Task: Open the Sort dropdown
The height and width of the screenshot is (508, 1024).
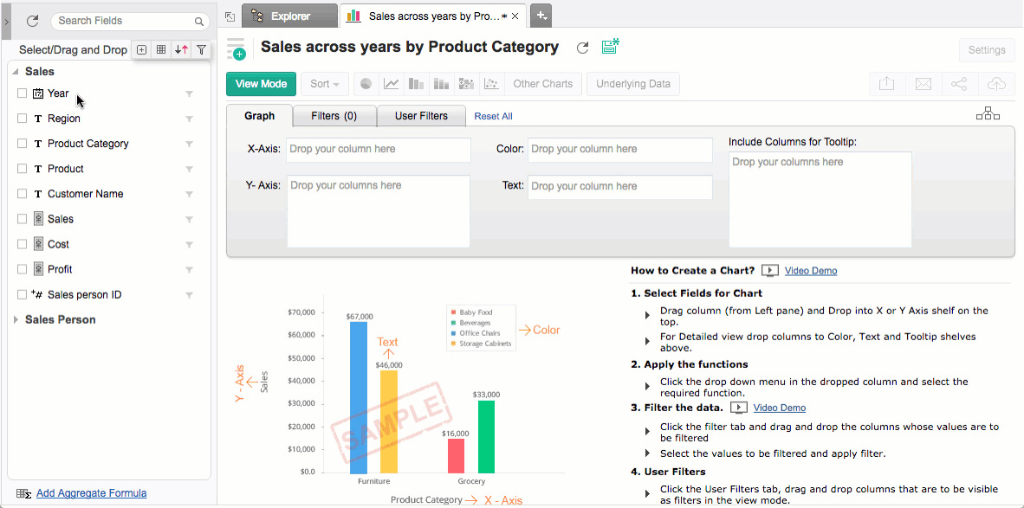Action: pyautogui.click(x=325, y=84)
